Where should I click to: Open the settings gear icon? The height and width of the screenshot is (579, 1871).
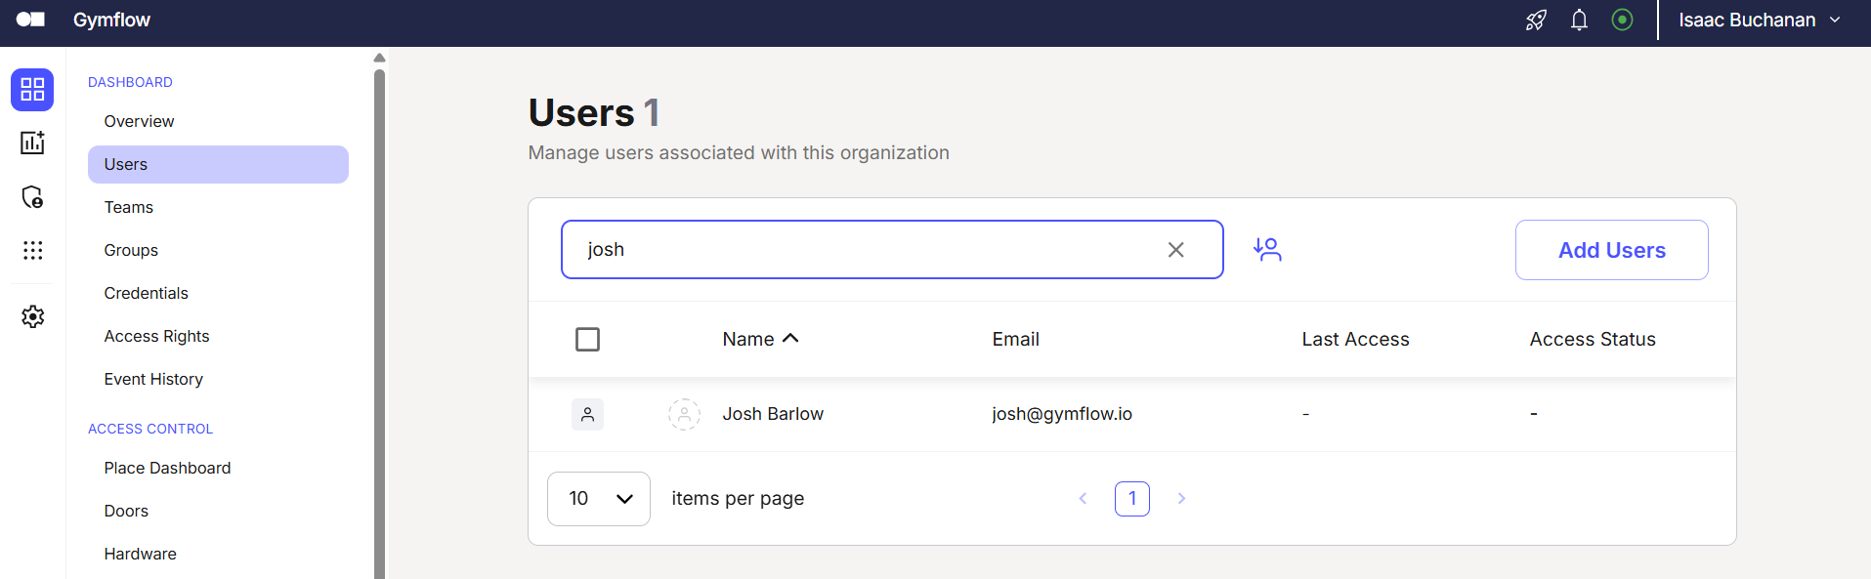click(x=32, y=316)
